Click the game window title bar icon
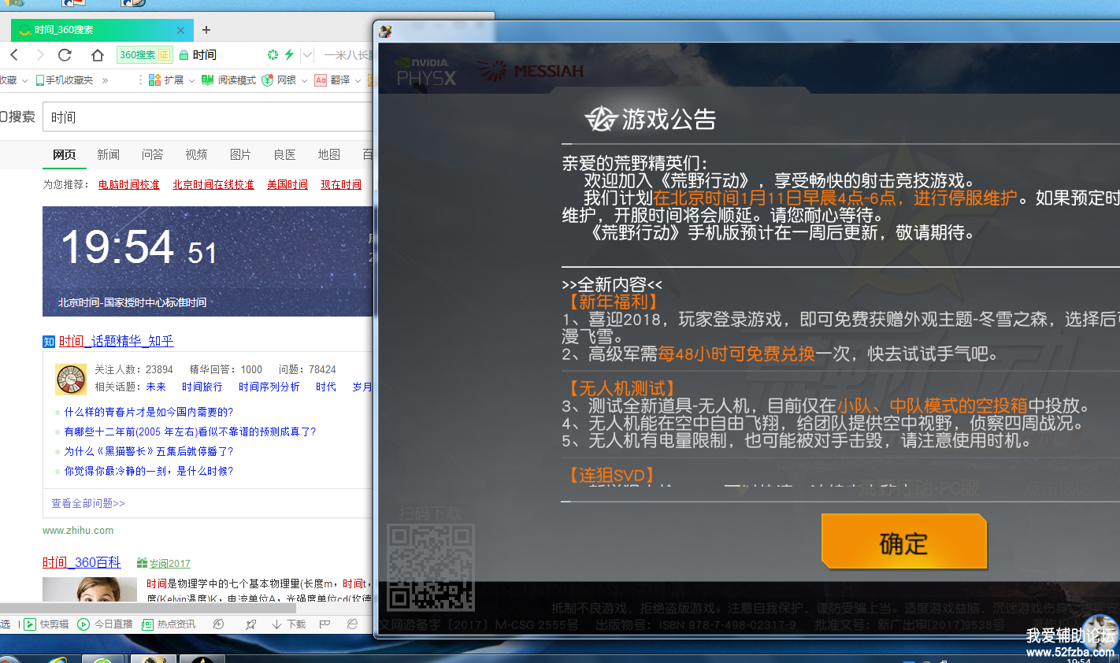Viewport: 1120px width, 663px height. pyautogui.click(x=385, y=31)
